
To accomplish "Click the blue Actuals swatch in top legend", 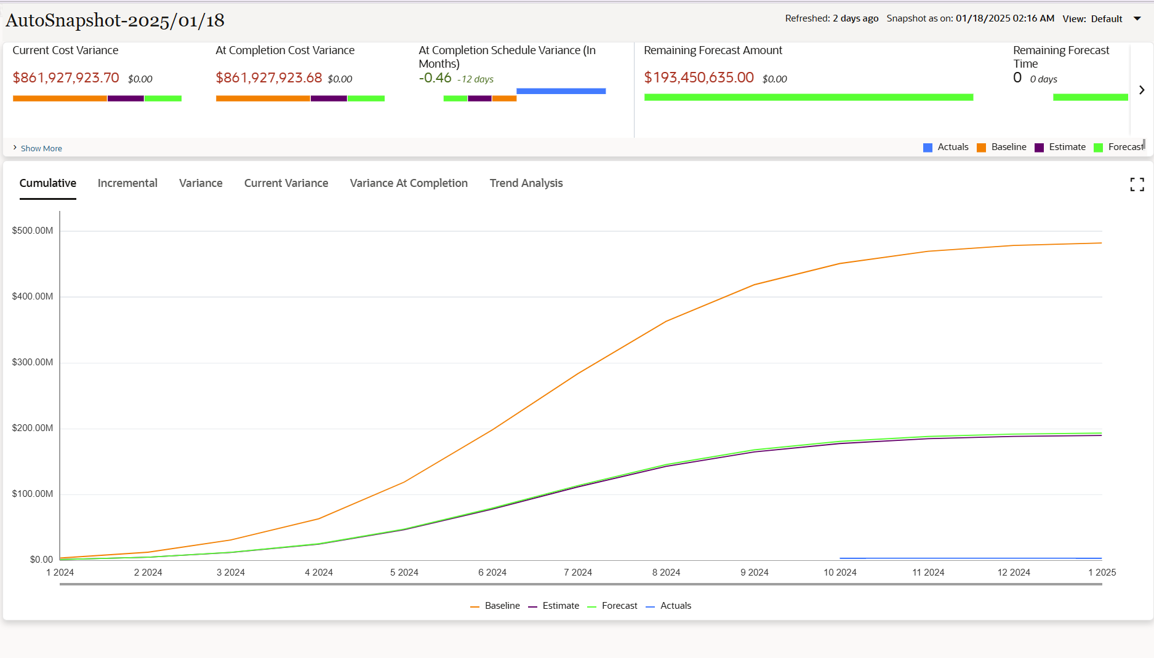I will (x=928, y=147).
